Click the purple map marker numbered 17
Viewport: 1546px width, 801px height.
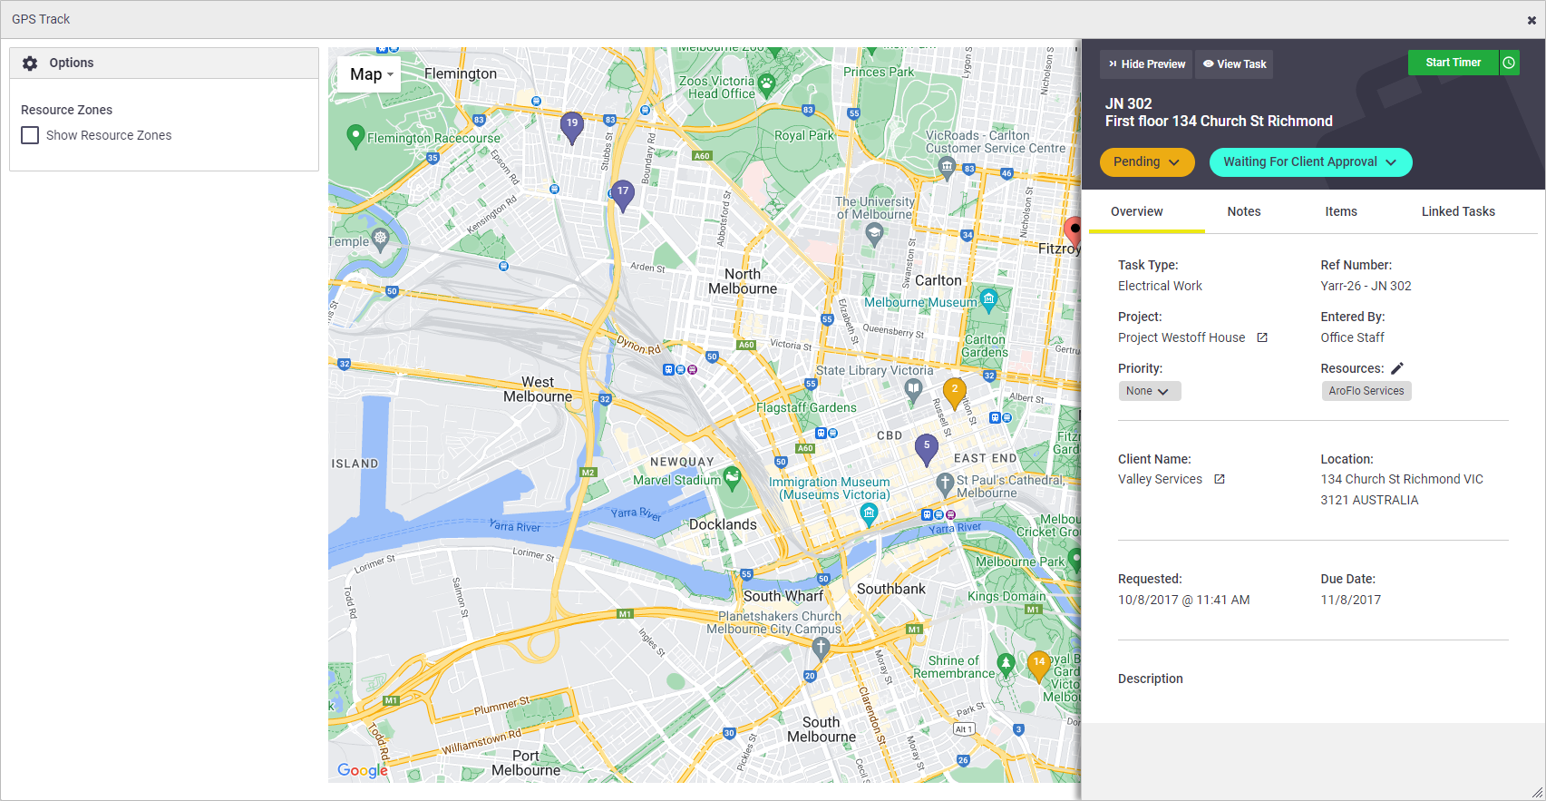(x=622, y=196)
